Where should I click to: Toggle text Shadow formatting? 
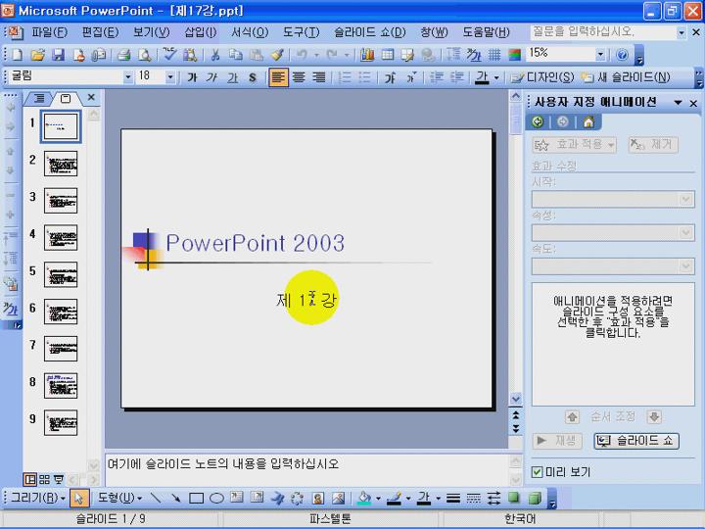253,77
